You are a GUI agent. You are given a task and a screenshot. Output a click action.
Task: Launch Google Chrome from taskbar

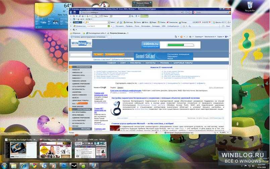34,166
